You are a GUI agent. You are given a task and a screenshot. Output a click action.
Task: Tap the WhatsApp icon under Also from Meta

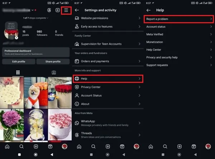pos(77,123)
